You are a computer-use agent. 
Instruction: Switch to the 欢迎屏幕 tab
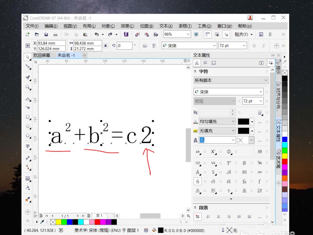click(x=42, y=55)
